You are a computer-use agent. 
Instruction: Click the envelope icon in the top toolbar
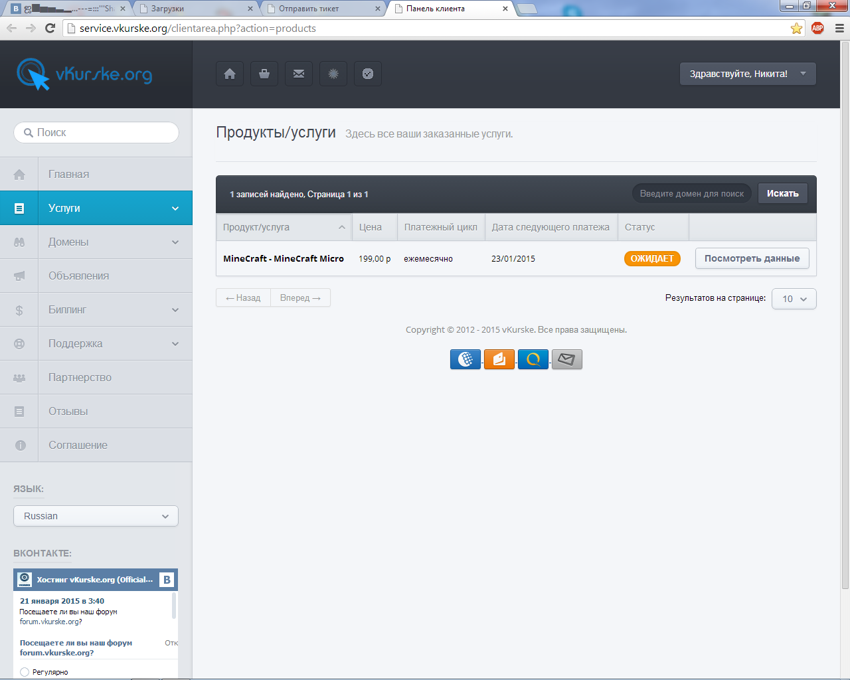click(x=299, y=74)
